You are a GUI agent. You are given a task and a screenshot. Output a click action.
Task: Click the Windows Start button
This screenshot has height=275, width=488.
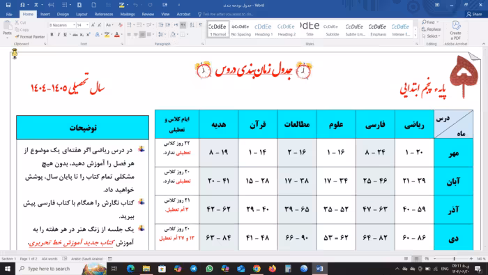pyautogui.click(x=8, y=269)
